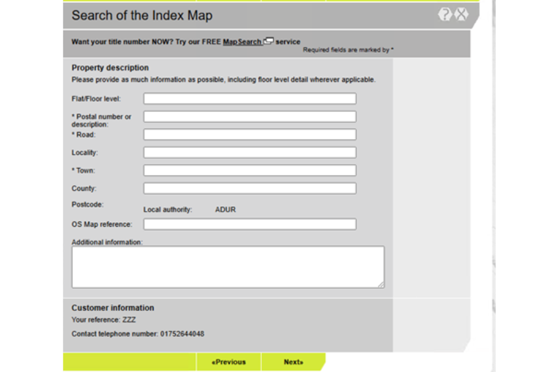Proceed using the Next button
This screenshot has height=372, width=559.
pyautogui.click(x=293, y=362)
